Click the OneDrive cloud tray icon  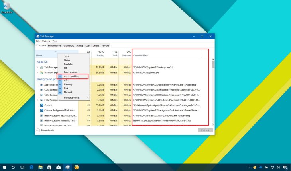[x=261, y=167]
